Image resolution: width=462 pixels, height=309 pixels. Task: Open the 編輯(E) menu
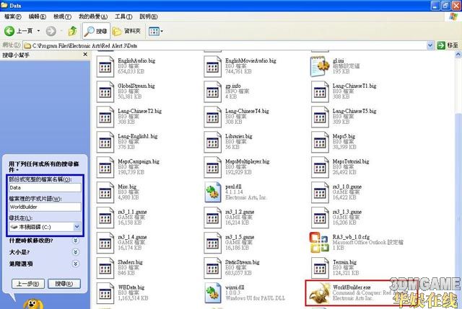coord(38,17)
